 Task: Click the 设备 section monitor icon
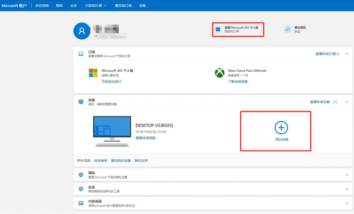click(81, 102)
